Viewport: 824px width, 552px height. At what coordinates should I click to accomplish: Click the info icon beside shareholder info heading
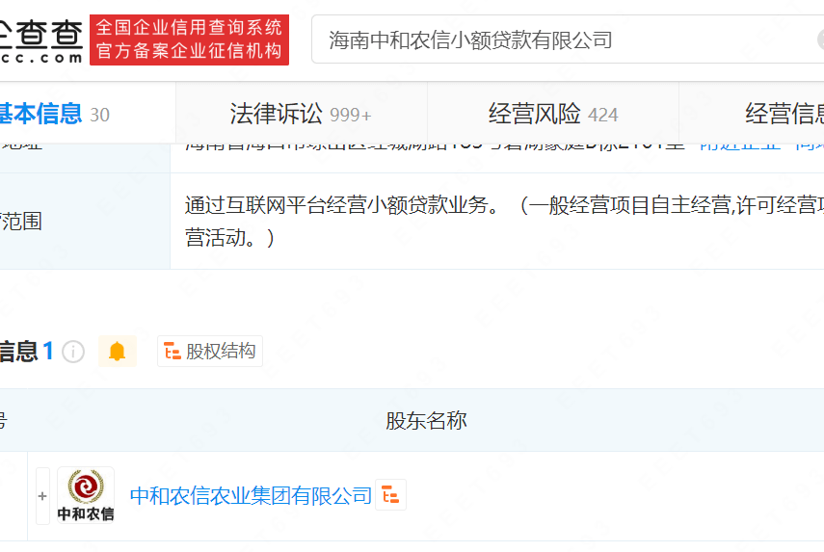[73, 352]
